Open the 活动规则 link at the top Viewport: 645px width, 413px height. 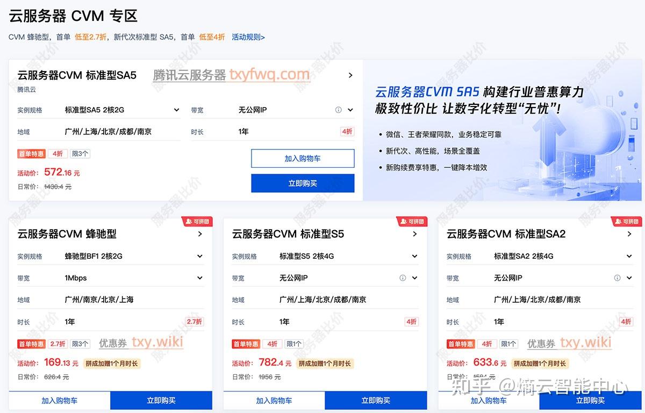click(248, 38)
